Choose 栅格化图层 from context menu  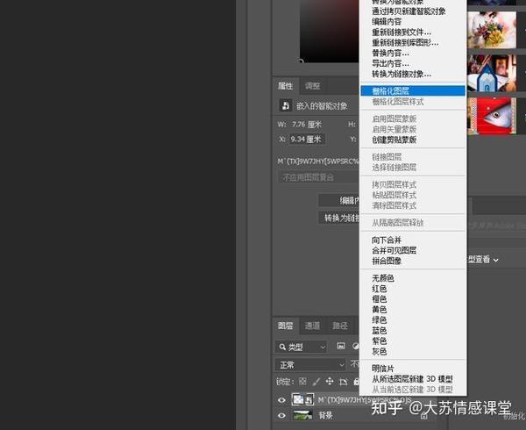(413, 91)
